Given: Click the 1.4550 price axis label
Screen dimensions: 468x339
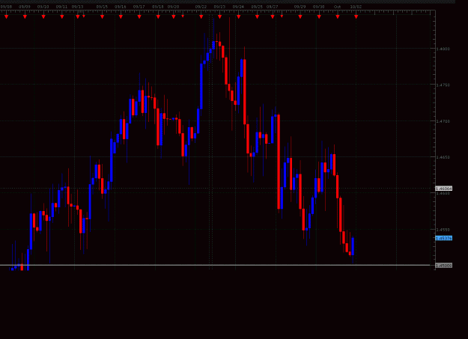Looking at the screenshot, I should 443,230.
